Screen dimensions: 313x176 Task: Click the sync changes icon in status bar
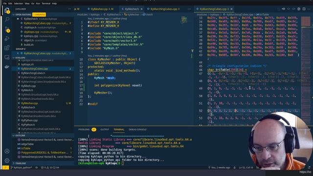[37, 167]
